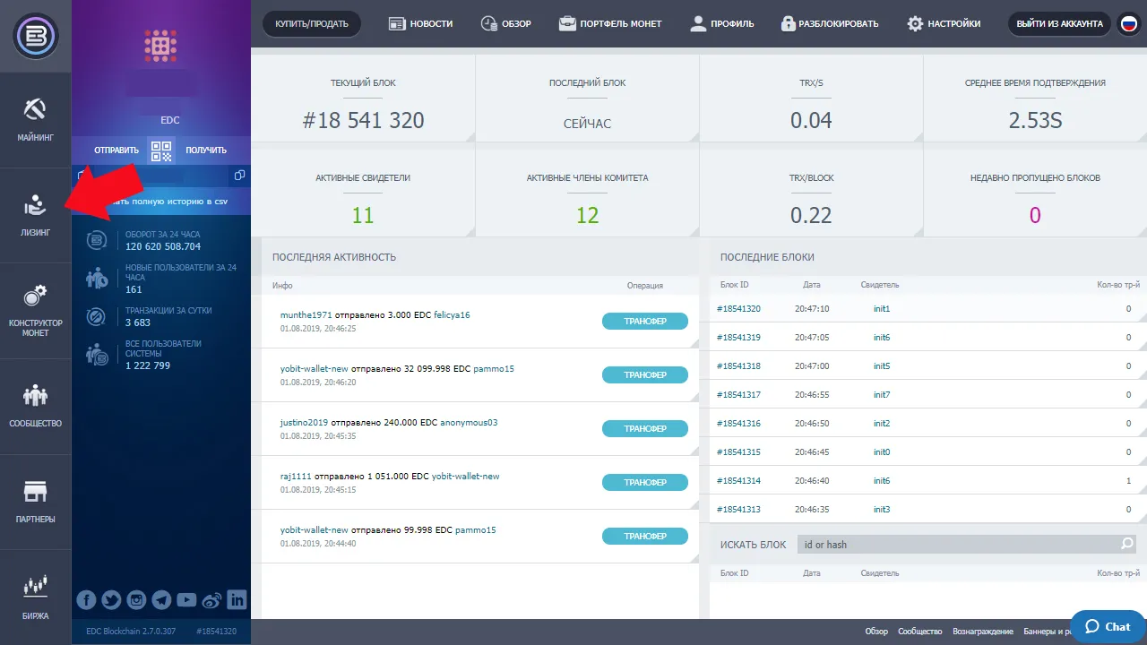Viewport: 1147px width, 645px height.
Task: Click witness init7 in the blocks table
Action: [882, 395]
